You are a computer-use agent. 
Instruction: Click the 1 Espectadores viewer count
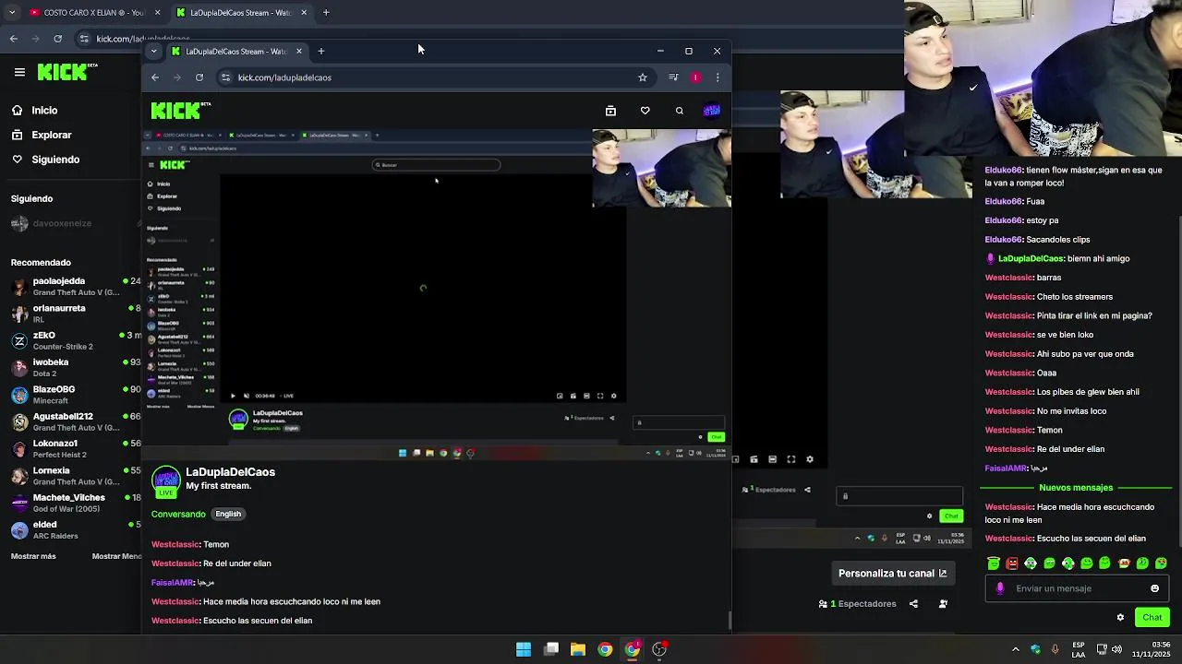tap(857, 604)
